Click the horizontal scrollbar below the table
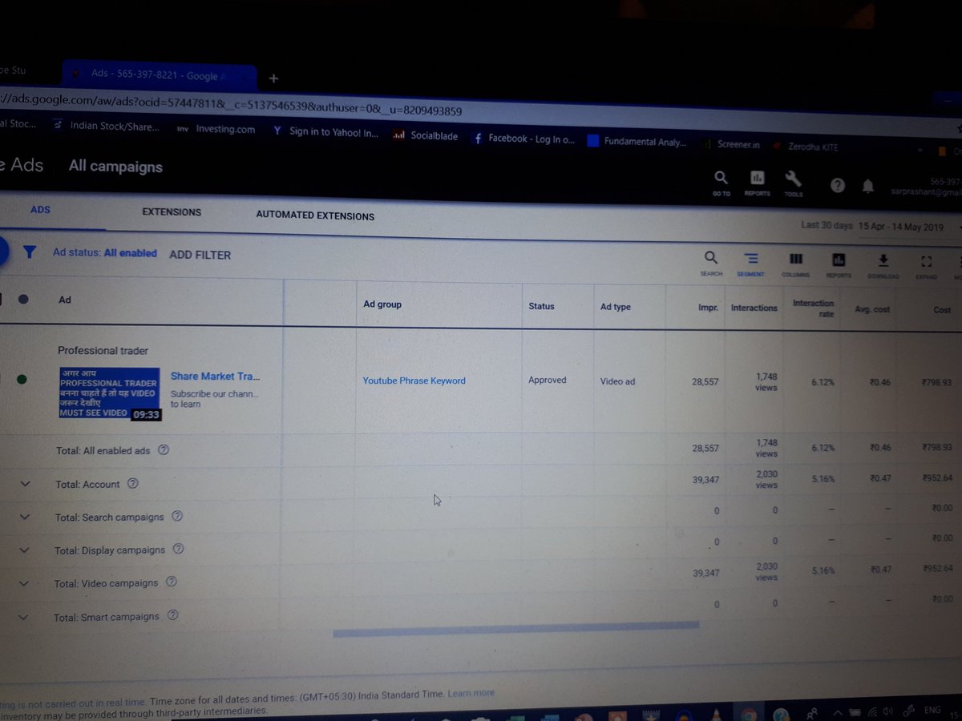962x721 pixels. pos(515,630)
